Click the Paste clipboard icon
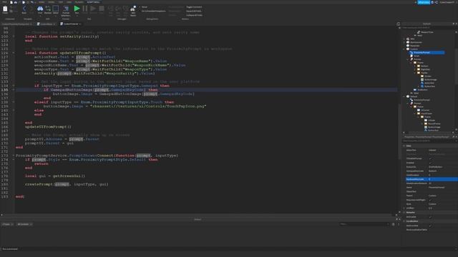 pyautogui.click(x=5, y=9)
